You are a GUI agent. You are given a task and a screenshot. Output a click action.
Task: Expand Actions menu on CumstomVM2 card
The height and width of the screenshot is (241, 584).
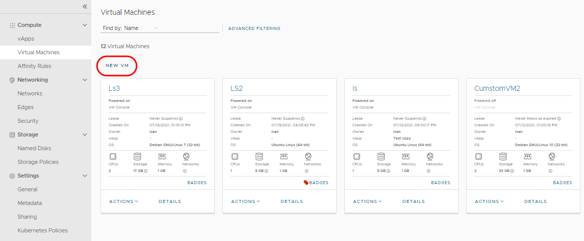489,201
